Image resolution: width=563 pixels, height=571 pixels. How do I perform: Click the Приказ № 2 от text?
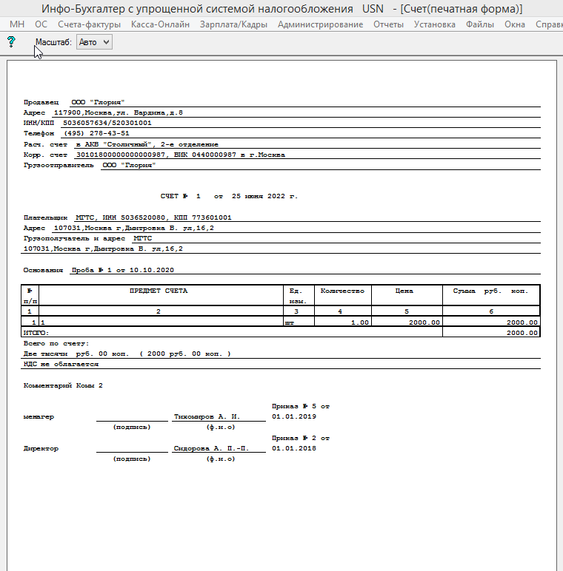tap(301, 438)
